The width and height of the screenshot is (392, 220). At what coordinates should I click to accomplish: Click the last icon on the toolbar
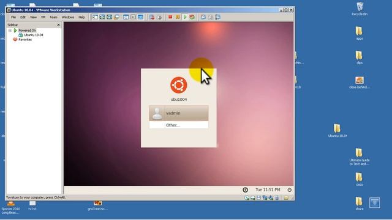[x=218, y=17]
